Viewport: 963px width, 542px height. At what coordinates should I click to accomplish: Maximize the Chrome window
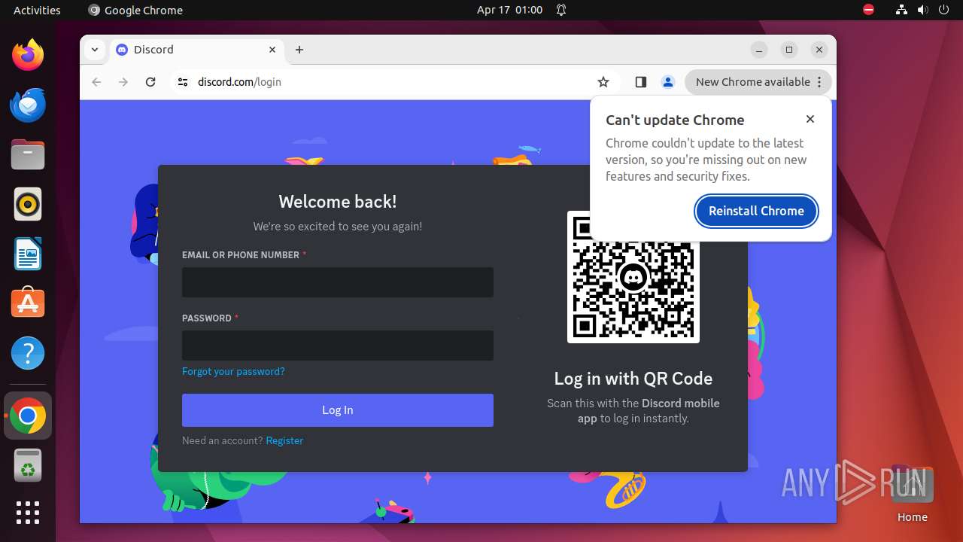(789, 50)
